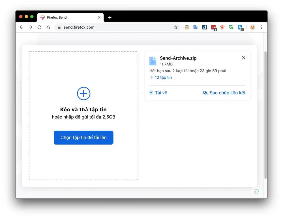Click Chọn tập tin để tải lên button
The width and height of the screenshot is (283, 219).
83,138
